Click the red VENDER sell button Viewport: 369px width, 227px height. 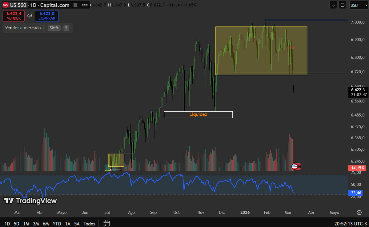click(14, 16)
